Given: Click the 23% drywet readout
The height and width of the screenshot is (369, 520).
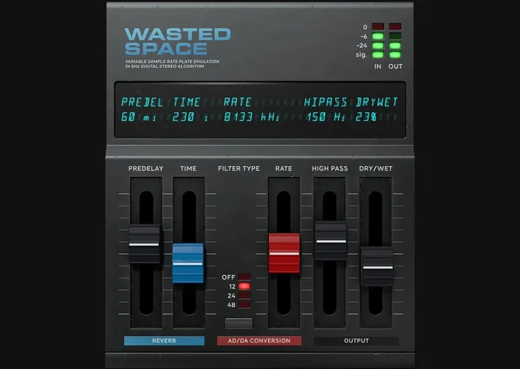Looking at the screenshot, I should pyautogui.click(x=366, y=117).
